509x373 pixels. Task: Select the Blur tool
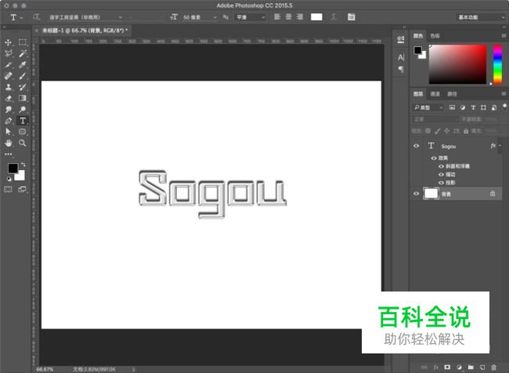pos(9,110)
